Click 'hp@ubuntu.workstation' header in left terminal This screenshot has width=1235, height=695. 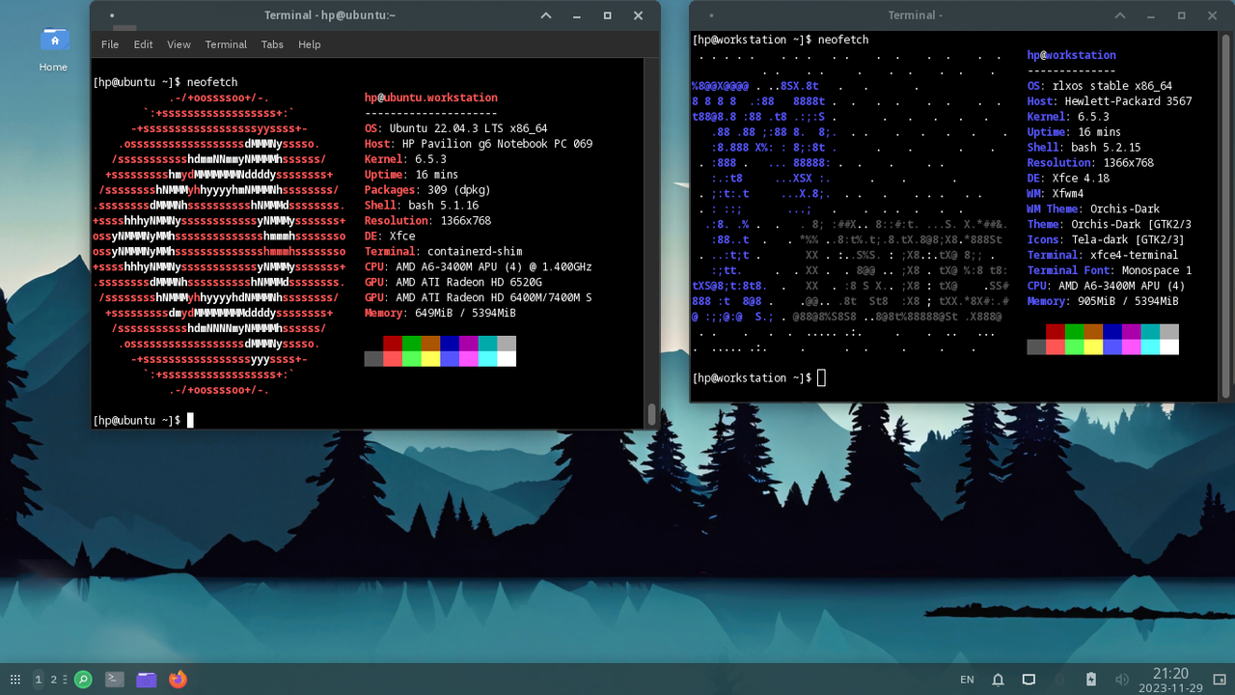[431, 97]
